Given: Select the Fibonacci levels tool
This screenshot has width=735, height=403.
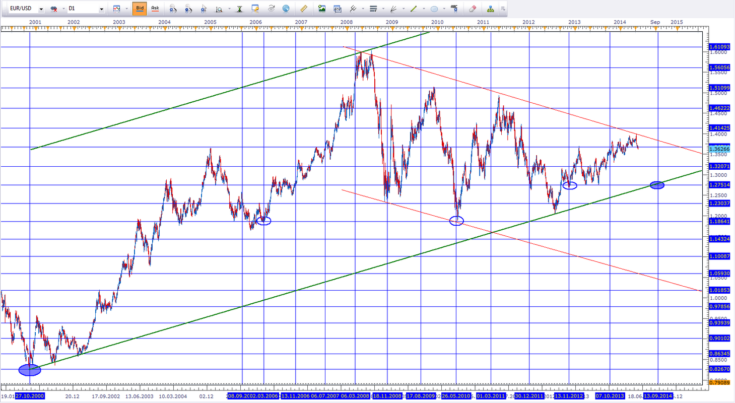Looking at the screenshot, I should tap(373, 9).
